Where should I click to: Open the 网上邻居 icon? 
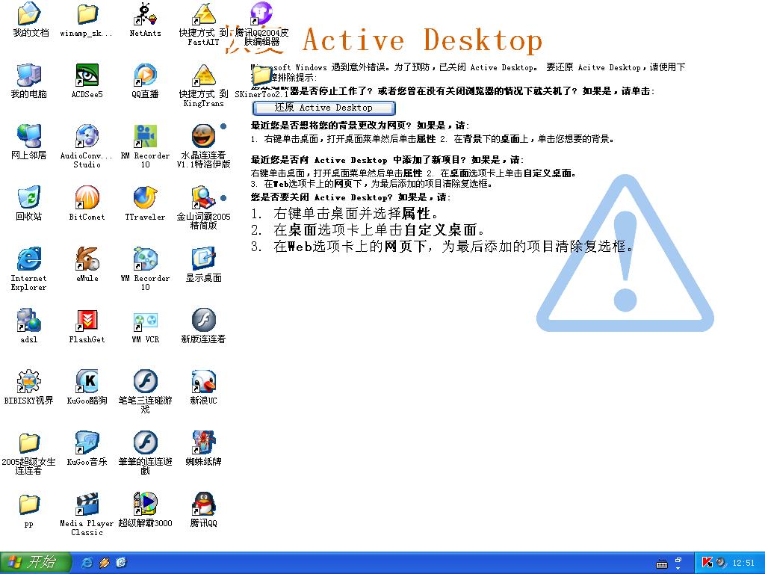click(x=29, y=136)
